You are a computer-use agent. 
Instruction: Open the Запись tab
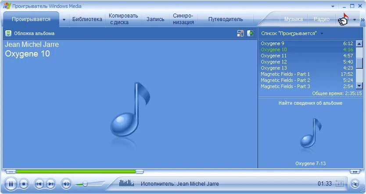click(155, 19)
